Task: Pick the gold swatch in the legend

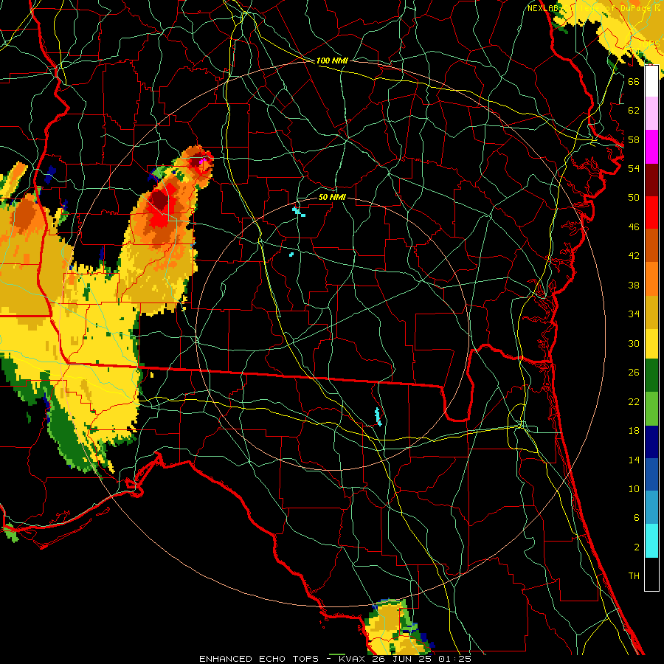Action: tap(651, 311)
